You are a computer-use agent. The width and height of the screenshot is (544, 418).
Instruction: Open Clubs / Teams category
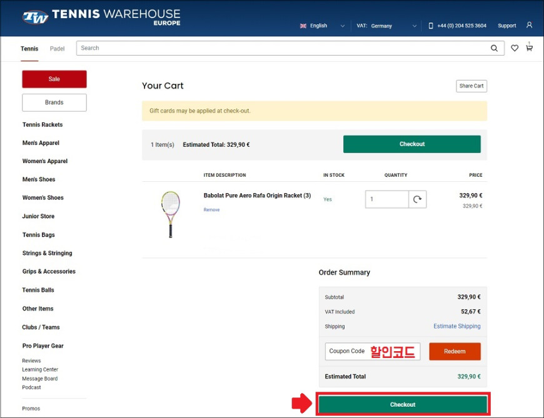point(41,327)
